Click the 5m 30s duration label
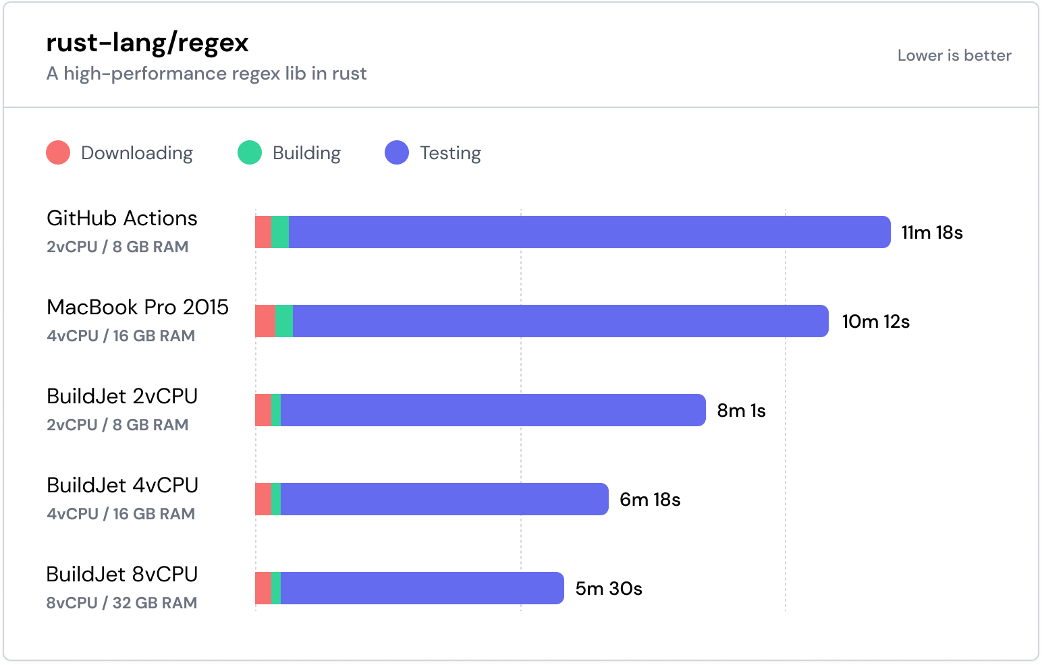 pos(609,589)
